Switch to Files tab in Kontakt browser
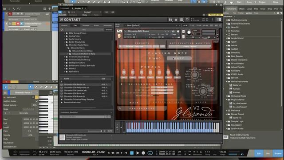Image resolution: width=284 pixels, height=160 pixels. (x=75, y=26)
